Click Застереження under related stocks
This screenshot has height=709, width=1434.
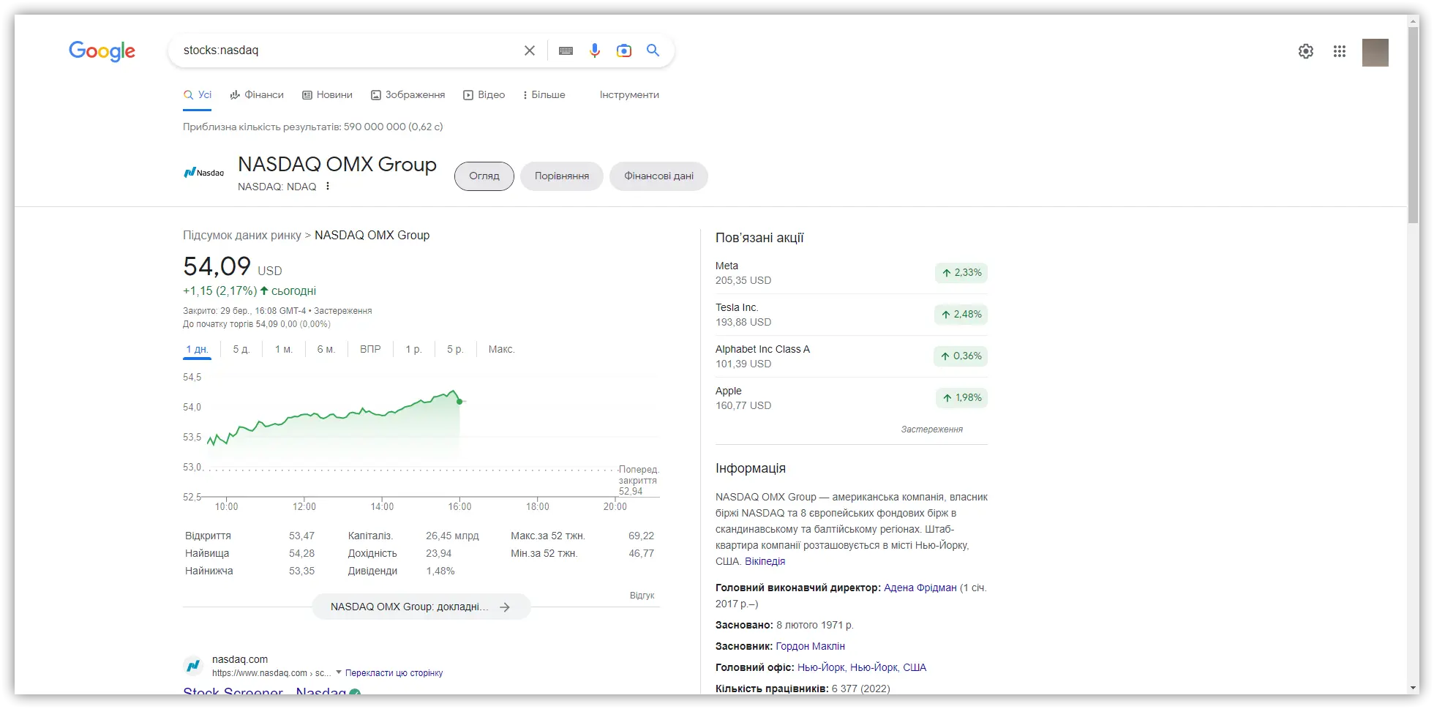931,429
